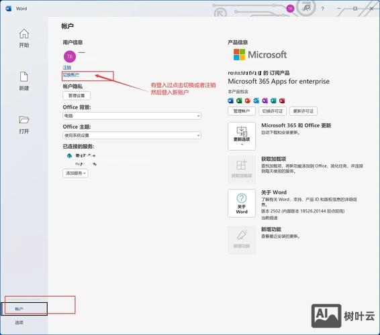Click the Excel icon in product list
Screen dimensions: 380x335
(239, 100)
